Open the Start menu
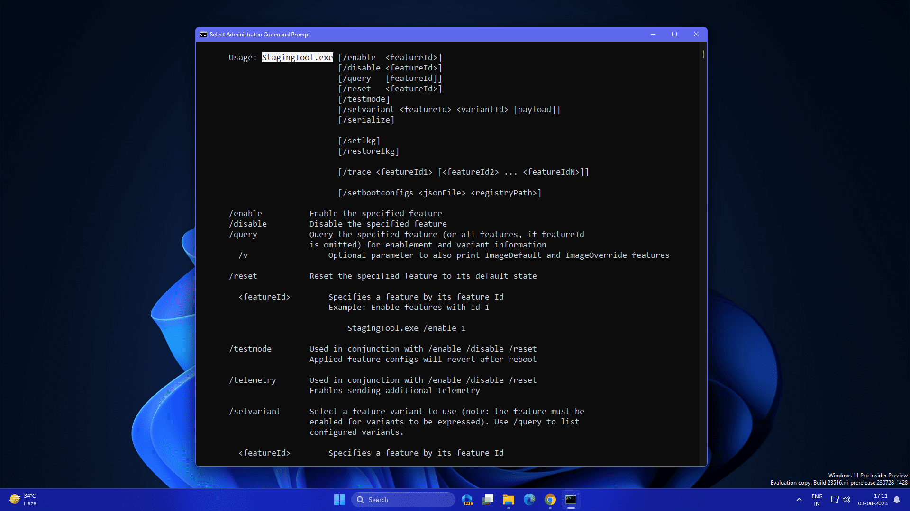Image resolution: width=910 pixels, height=511 pixels. (339, 500)
